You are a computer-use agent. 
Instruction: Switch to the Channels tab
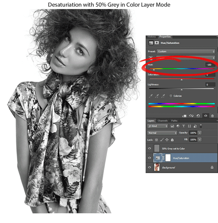[x=162, y=121]
